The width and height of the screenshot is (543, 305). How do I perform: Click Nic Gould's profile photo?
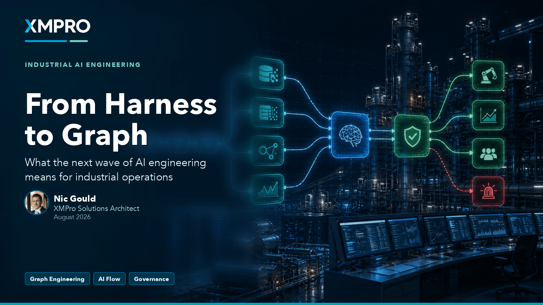pyautogui.click(x=36, y=202)
